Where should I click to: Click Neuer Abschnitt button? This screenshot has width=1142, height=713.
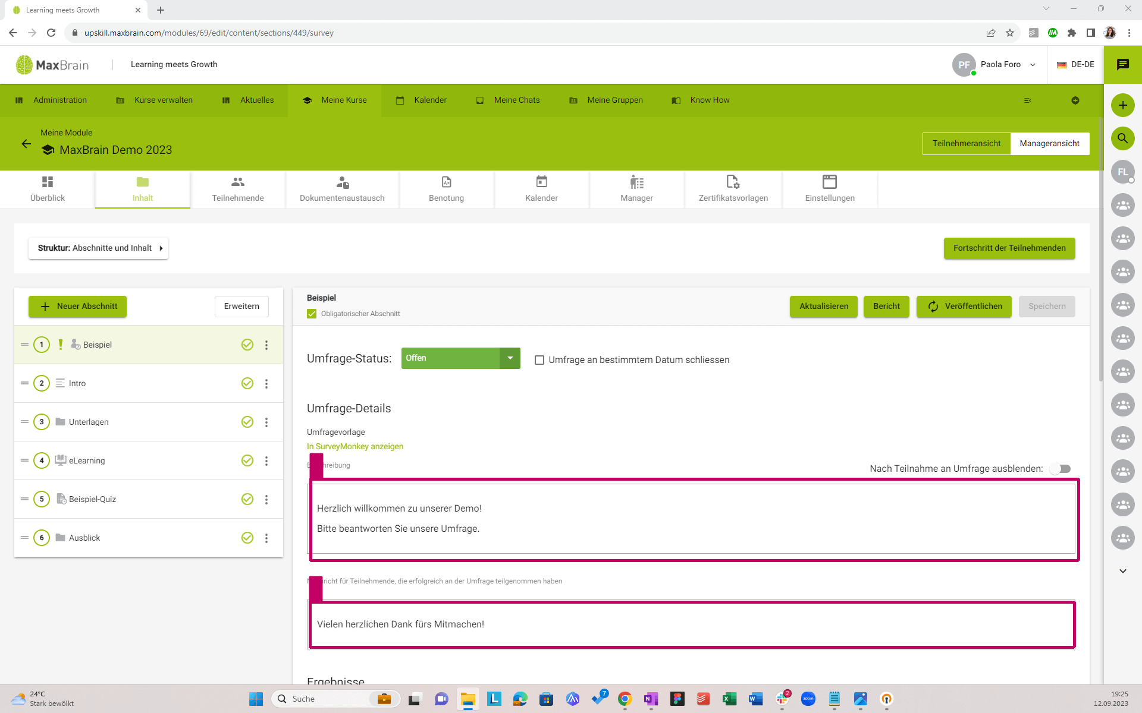78,307
